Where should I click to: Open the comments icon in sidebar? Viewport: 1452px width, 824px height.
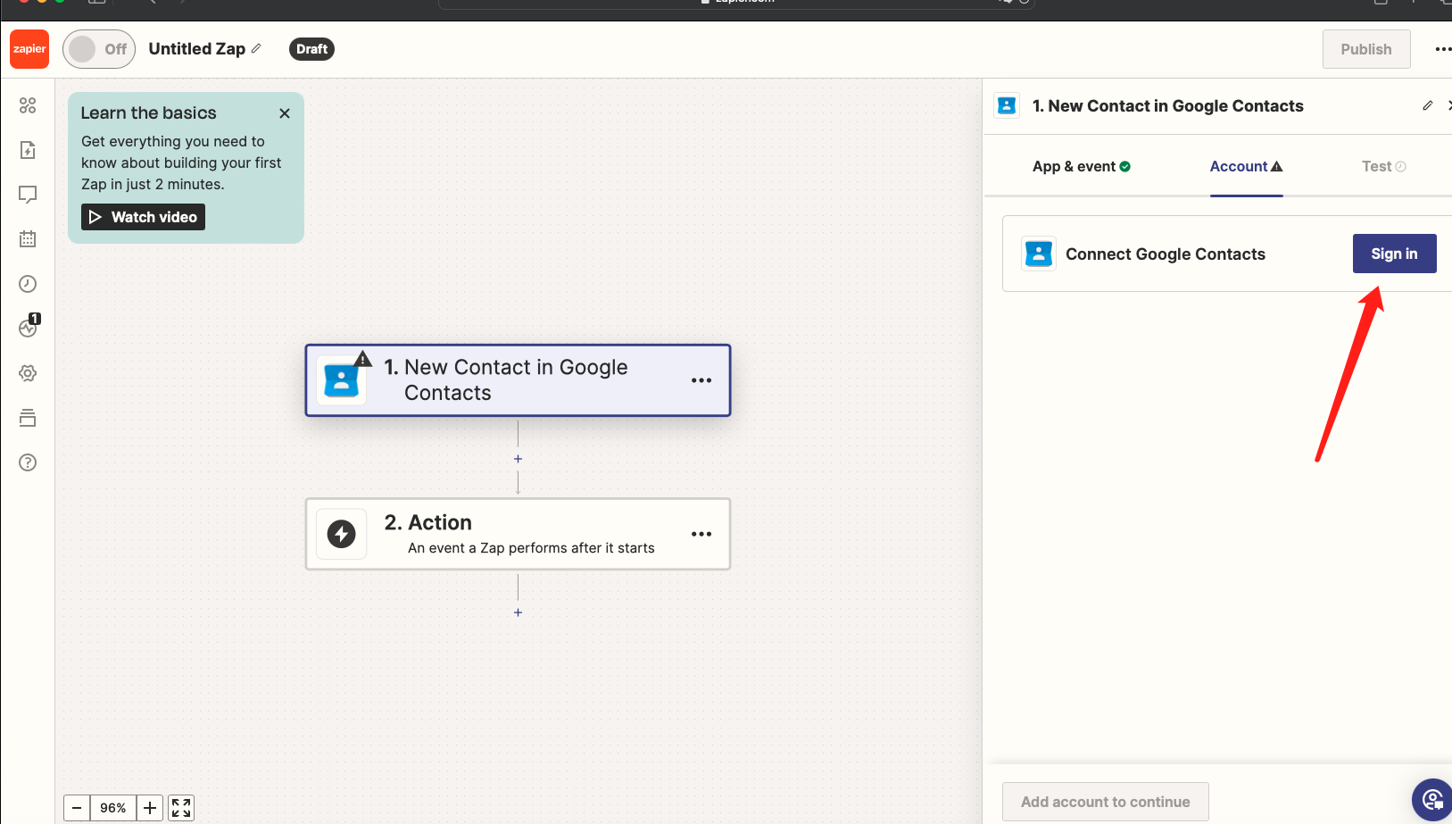pos(28,195)
